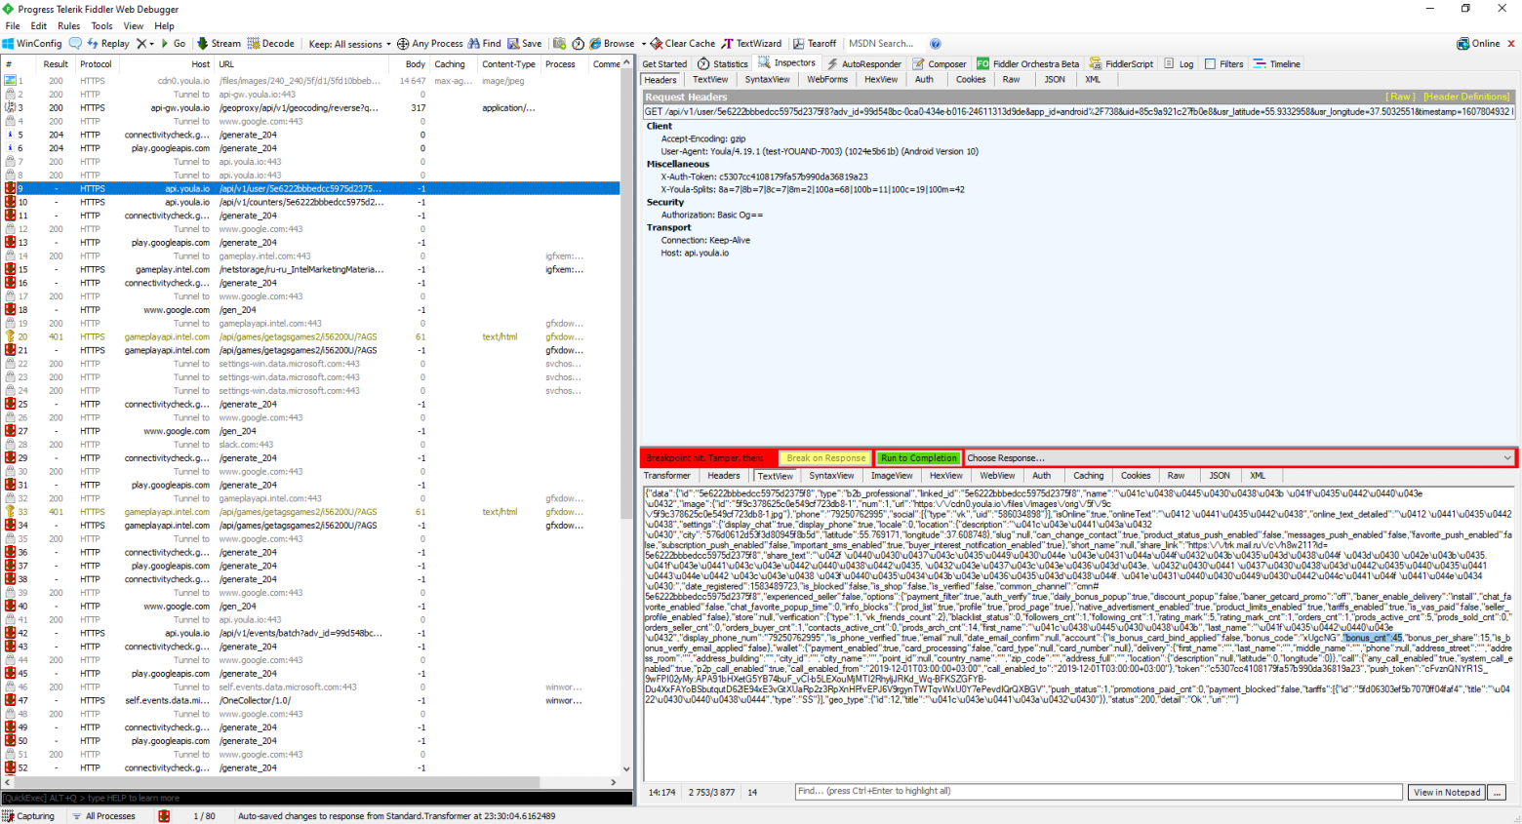Click the QuickExec command box
The height and width of the screenshot is (824, 1522).
tap(316, 799)
